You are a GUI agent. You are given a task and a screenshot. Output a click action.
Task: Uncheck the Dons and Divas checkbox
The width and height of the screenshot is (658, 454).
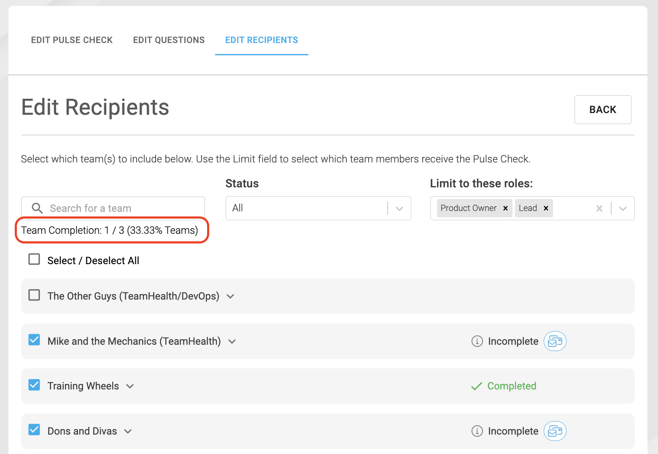tap(34, 430)
